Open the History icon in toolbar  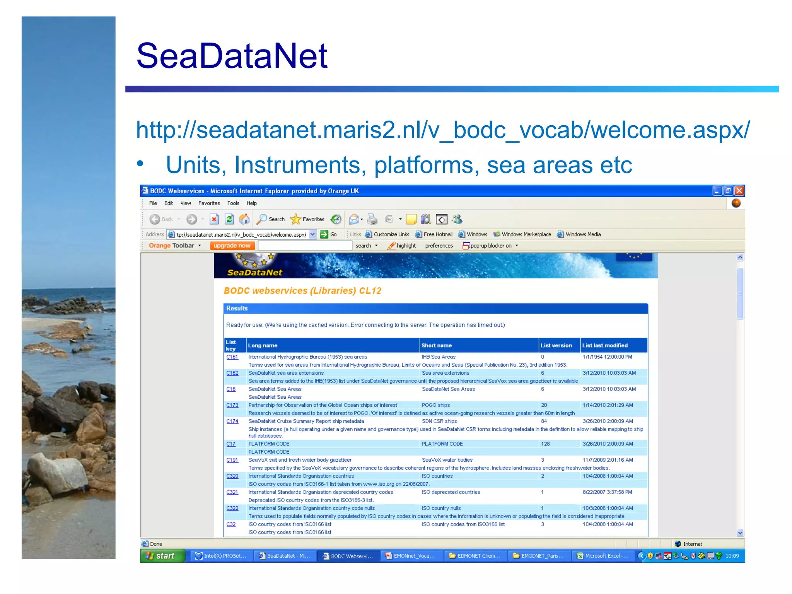[336, 219]
